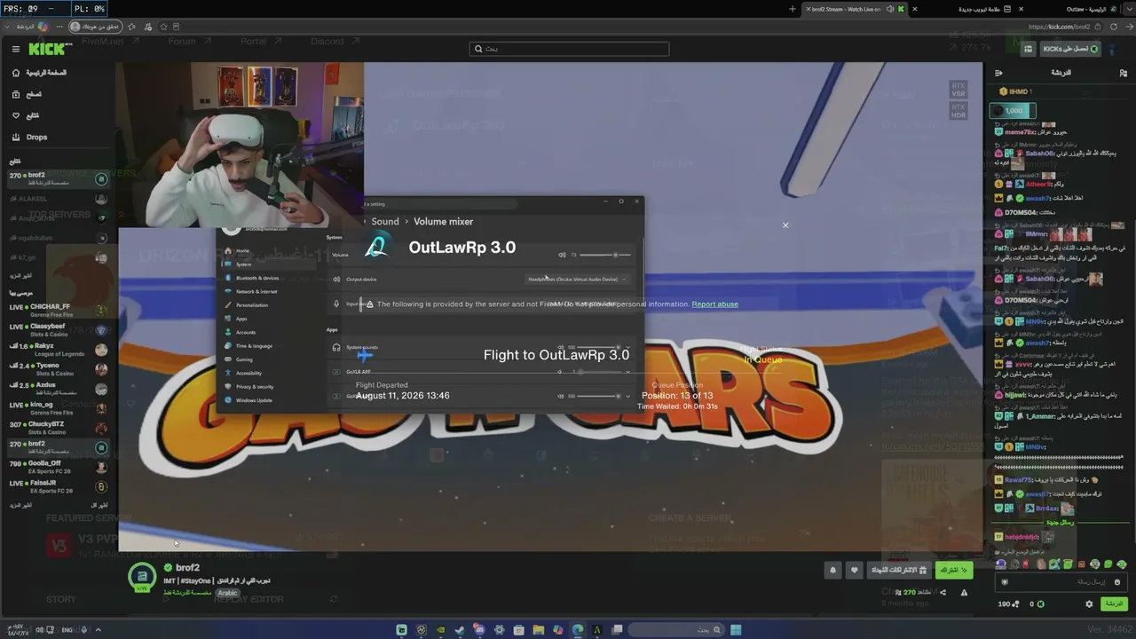Open the Kick sidebar hamburger menu
The width and height of the screenshot is (1136, 639).
click(16, 49)
